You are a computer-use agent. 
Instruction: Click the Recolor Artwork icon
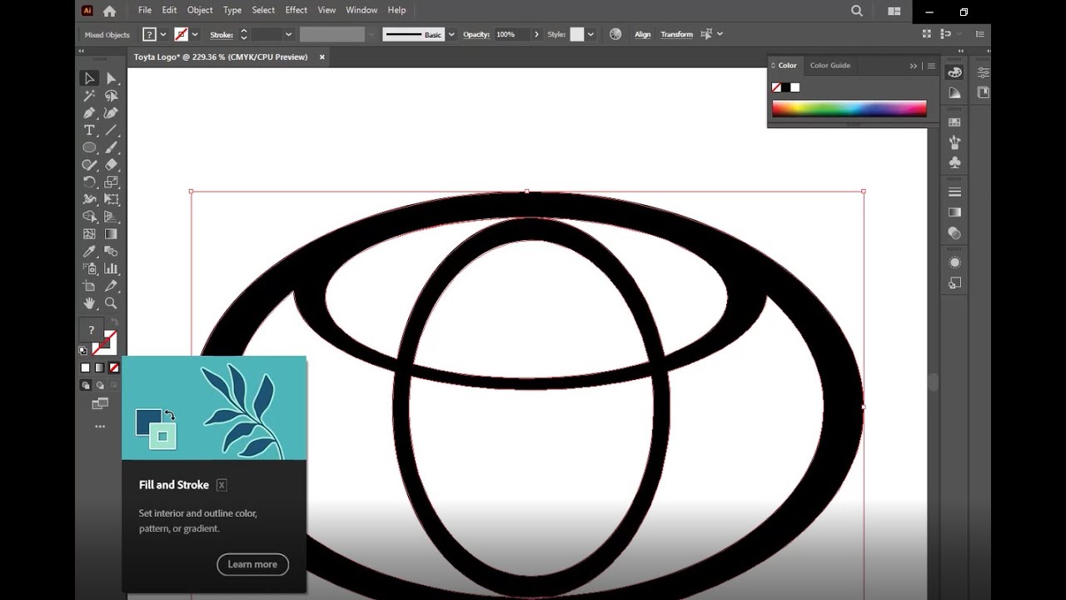[x=615, y=34]
